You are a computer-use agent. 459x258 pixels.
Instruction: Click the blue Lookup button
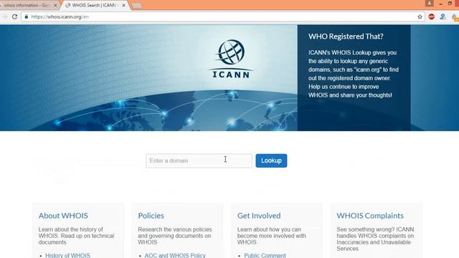(271, 161)
